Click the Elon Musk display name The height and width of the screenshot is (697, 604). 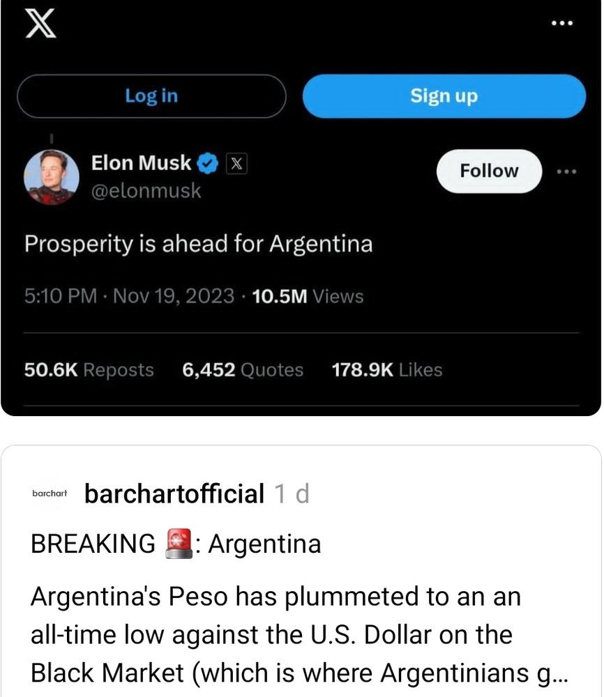141,163
